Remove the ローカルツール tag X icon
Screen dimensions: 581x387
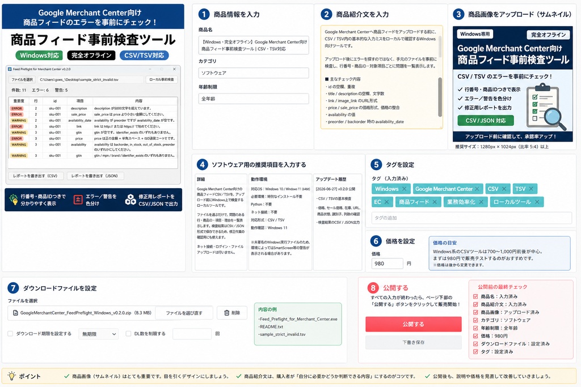[537, 202]
